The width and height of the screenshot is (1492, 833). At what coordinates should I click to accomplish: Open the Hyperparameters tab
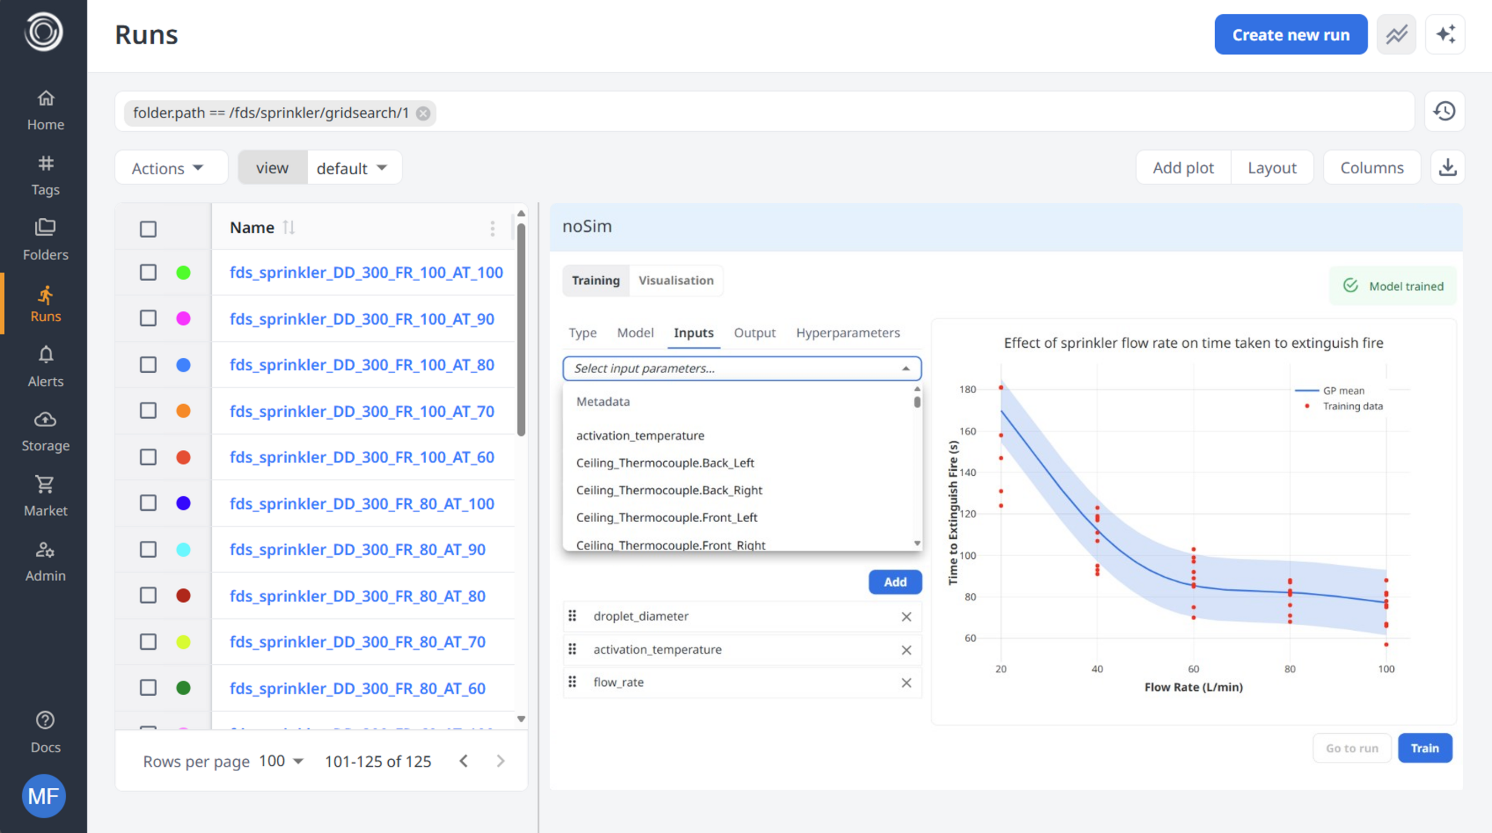pyautogui.click(x=847, y=333)
